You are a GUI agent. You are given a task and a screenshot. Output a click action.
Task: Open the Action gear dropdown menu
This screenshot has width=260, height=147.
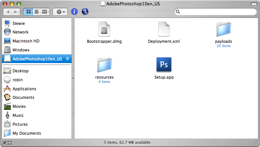pyautogui.click(x=60, y=12)
